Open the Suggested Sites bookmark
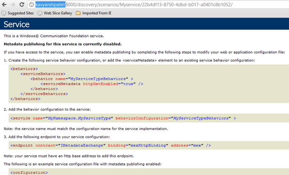The width and height of the screenshot is (289, 175). pyautogui.click(x=18, y=13)
